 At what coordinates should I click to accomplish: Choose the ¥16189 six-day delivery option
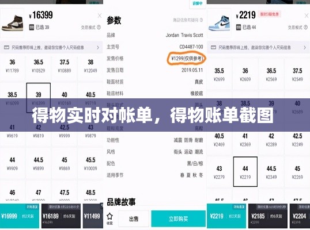click(x=61, y=216)
